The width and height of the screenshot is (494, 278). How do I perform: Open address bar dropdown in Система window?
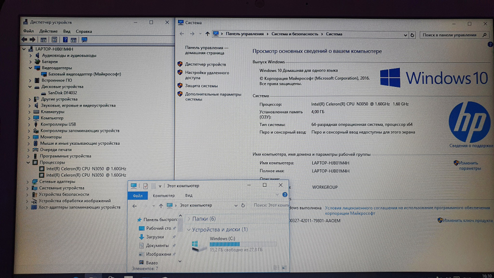405,35
